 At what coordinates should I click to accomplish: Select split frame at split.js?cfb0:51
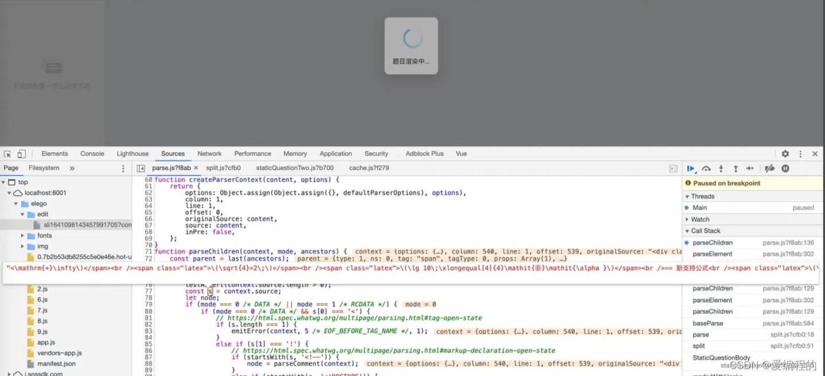[753, 346]
